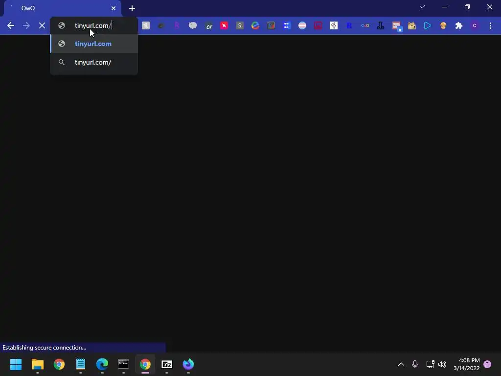Focus the address bar containing tinyurl.com/
The image size is (501, 376).
tap(94, 25)
